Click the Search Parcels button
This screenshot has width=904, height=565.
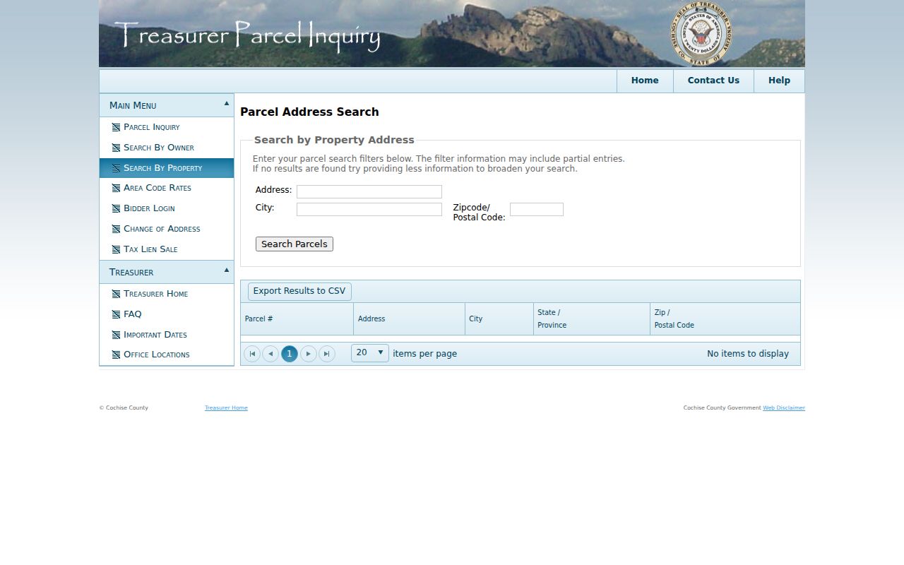pyautogui.click(x=295, y=244)
